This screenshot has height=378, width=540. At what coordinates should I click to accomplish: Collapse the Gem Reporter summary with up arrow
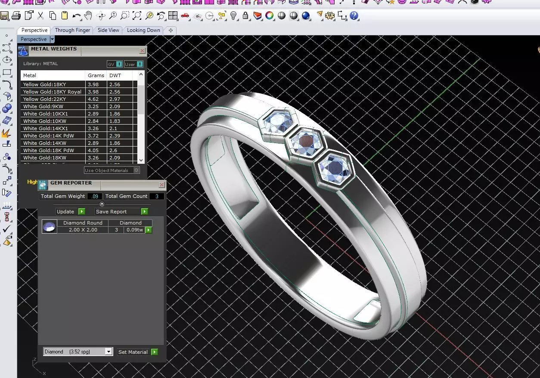(x=102, y=204)
